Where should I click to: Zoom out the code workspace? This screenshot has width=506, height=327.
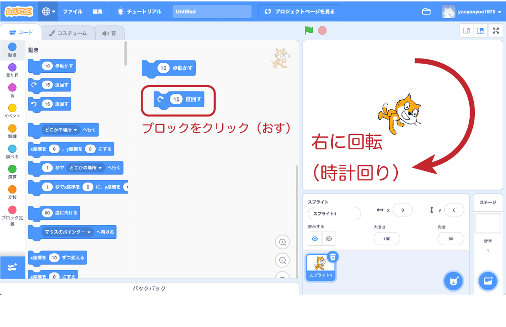[x=282, y=260]
